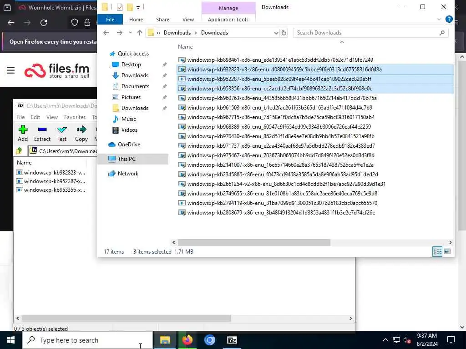466x349 pixels.
Task: Open the View ribbon tab
Action: [x=188, y=19]
